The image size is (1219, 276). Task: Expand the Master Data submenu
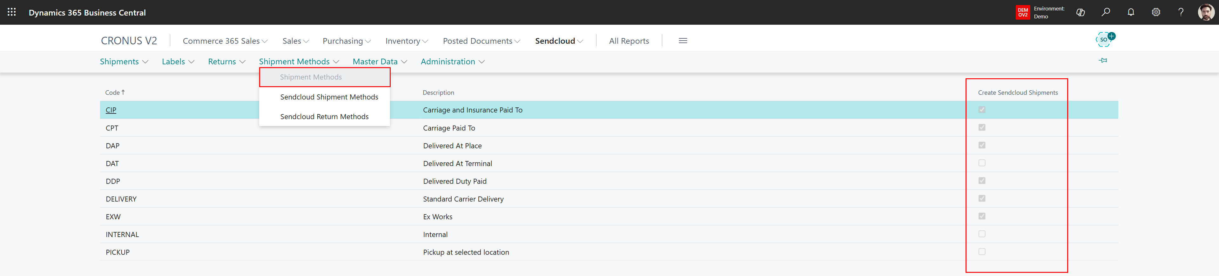pos(380,62)
